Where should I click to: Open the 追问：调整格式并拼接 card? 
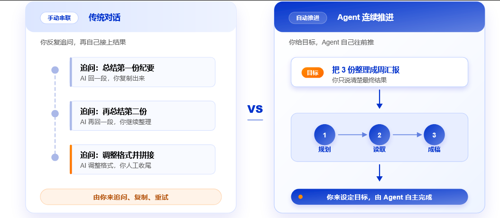142,159
